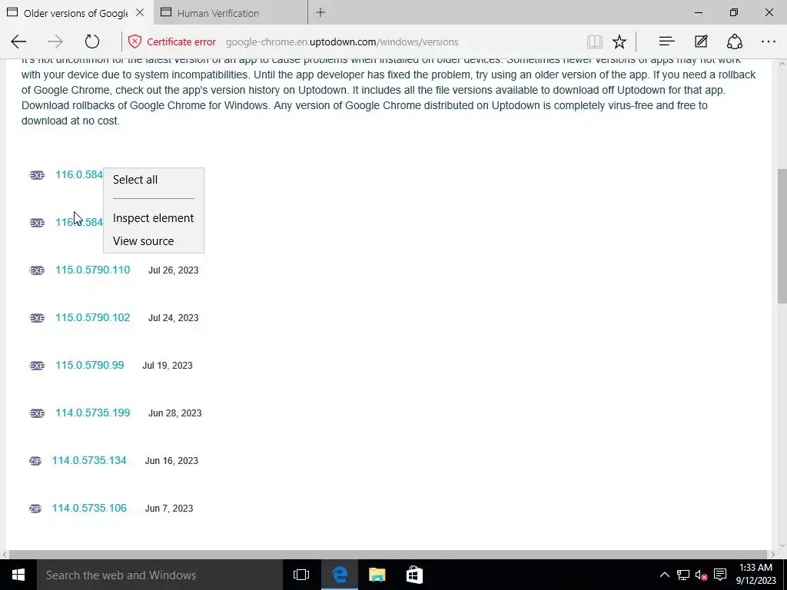The height and width of the screenshot is (590, 787).
Task: Click EXE icon beside 114.0.5735.199
Action: 37,413
